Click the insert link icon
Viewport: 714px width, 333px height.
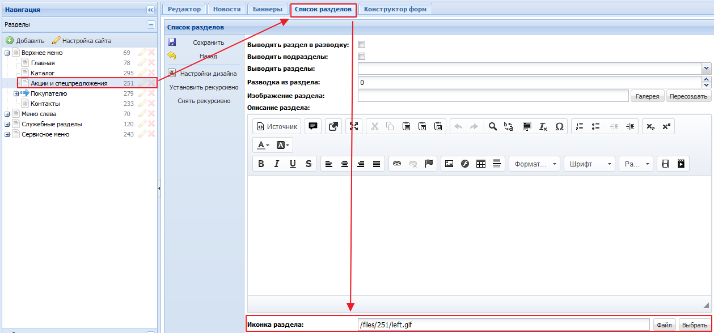397,164
